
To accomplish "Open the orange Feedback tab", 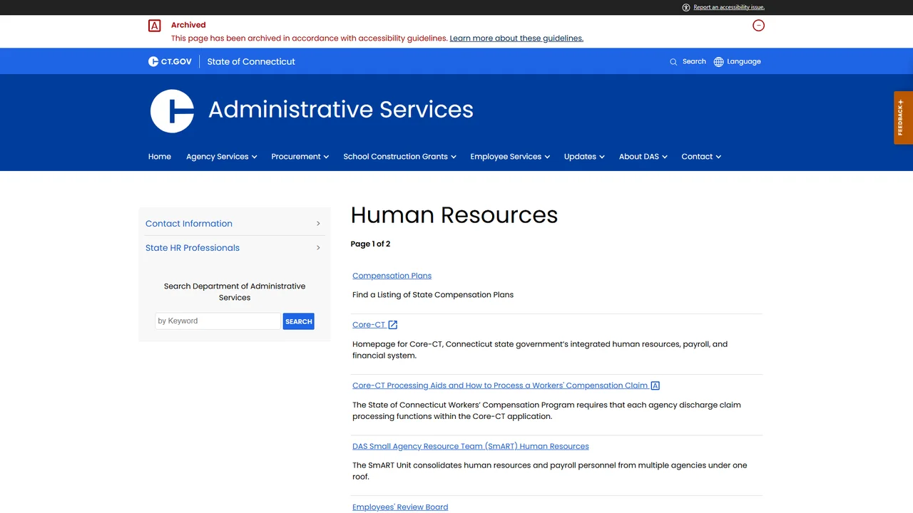I will tap(903, 118).
